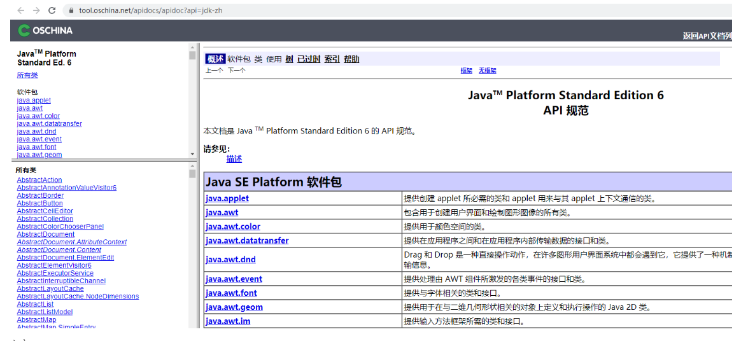Open java.awt.im in the packages table
Image resolution: width=748 pixels, height=341 pixels.
coord(227,321)
